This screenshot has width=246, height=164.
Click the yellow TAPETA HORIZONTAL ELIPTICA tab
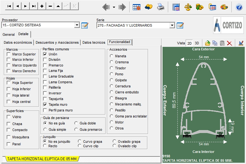pos(42,159)
